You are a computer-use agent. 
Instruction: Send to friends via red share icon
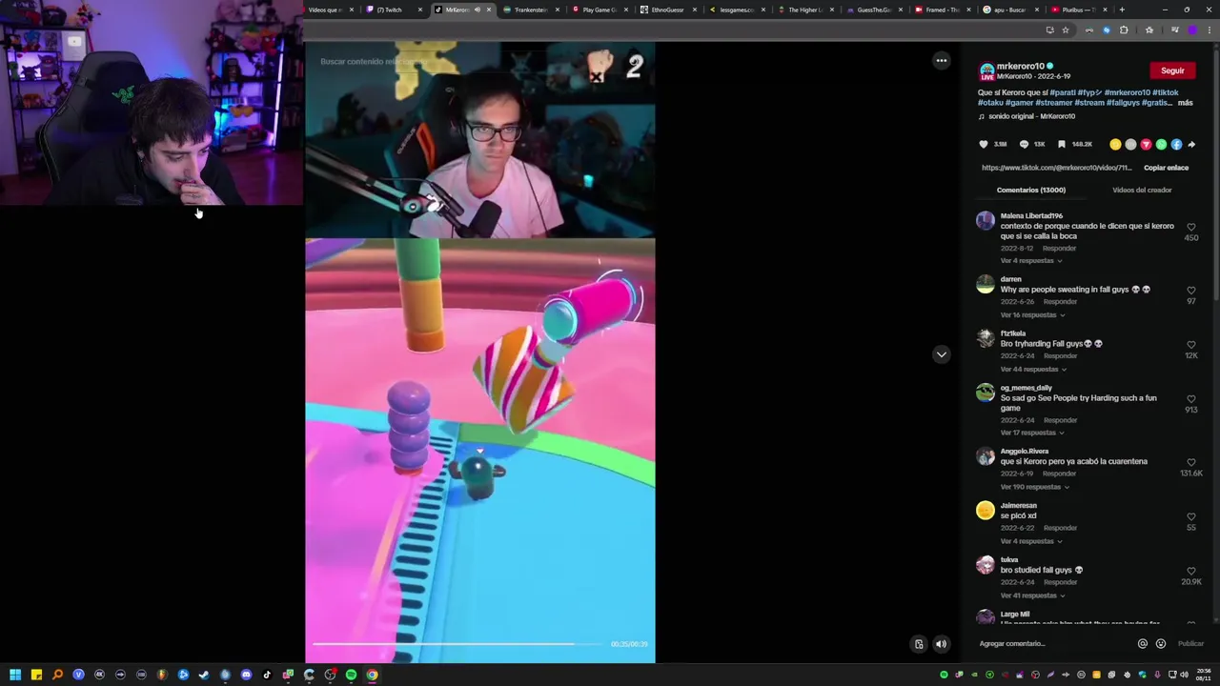tap(1146, 145)
